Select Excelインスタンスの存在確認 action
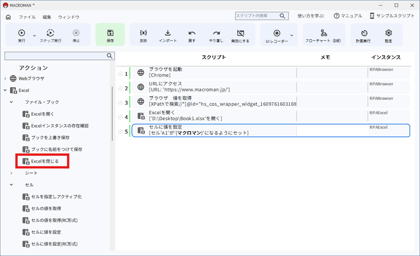Viewport: 420px width, 256px height. tap(56, 125)
